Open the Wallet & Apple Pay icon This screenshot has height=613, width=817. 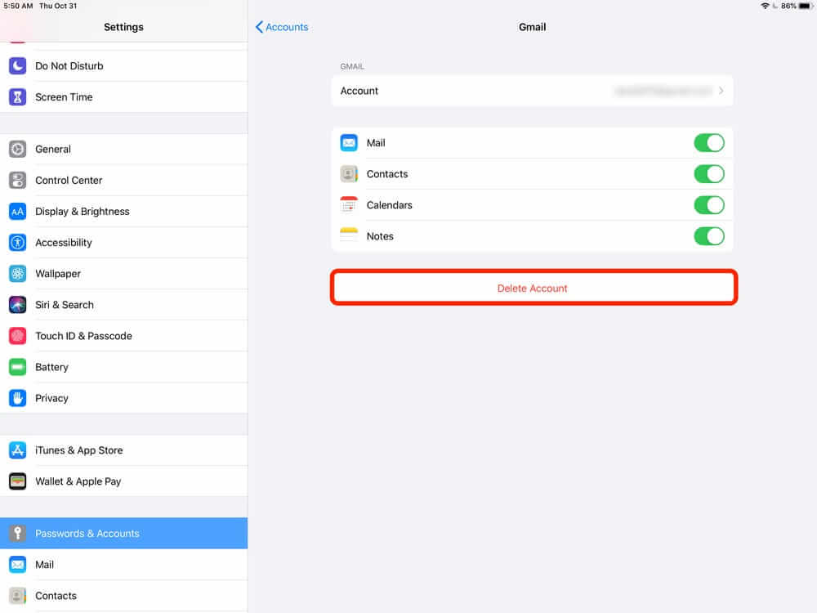18,481
